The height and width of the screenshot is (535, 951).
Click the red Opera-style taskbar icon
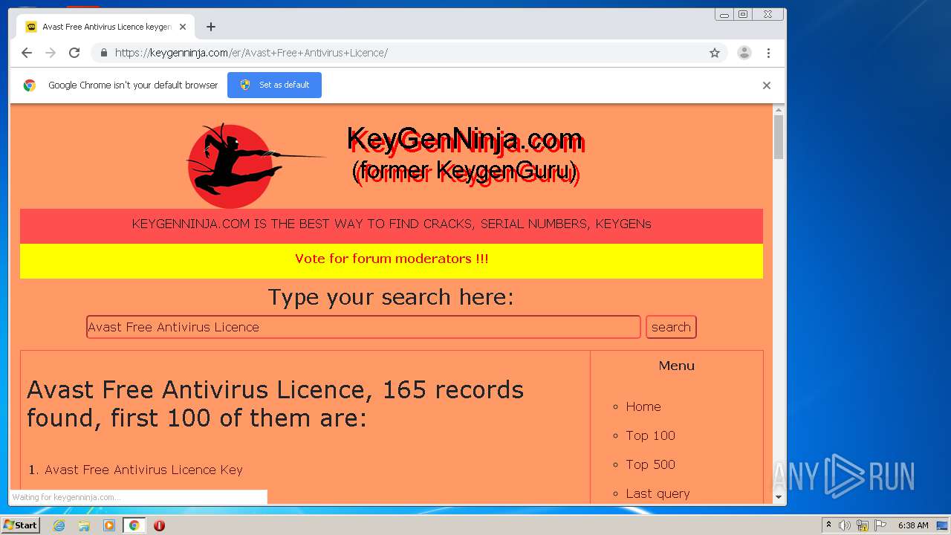159,525
